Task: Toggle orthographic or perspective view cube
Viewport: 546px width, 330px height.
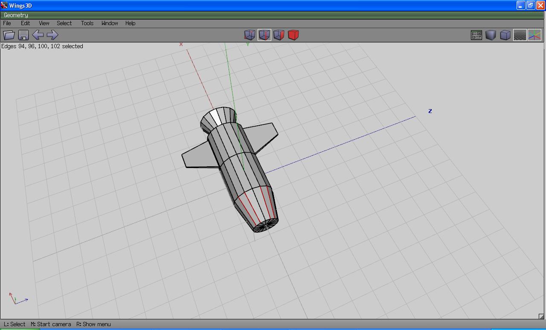Action: point(505,35)
